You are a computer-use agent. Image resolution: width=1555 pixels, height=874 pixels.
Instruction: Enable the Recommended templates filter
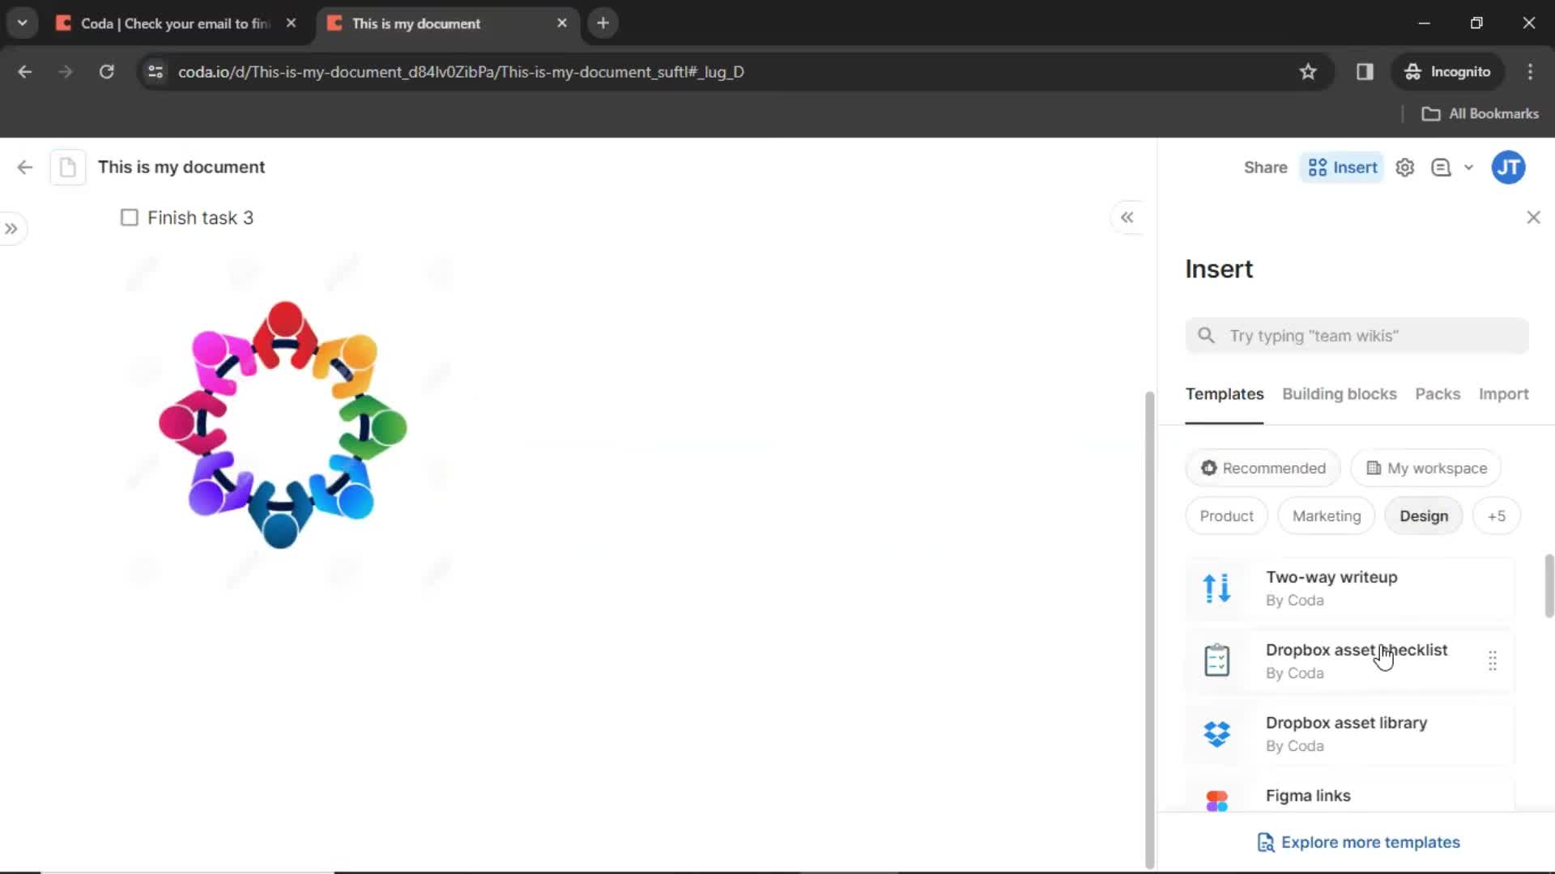coord(1263,468)
